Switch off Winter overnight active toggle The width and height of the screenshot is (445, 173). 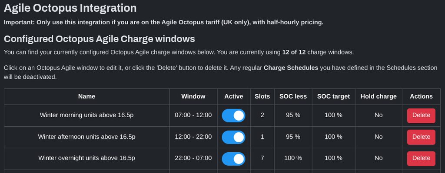coord(233,158)
